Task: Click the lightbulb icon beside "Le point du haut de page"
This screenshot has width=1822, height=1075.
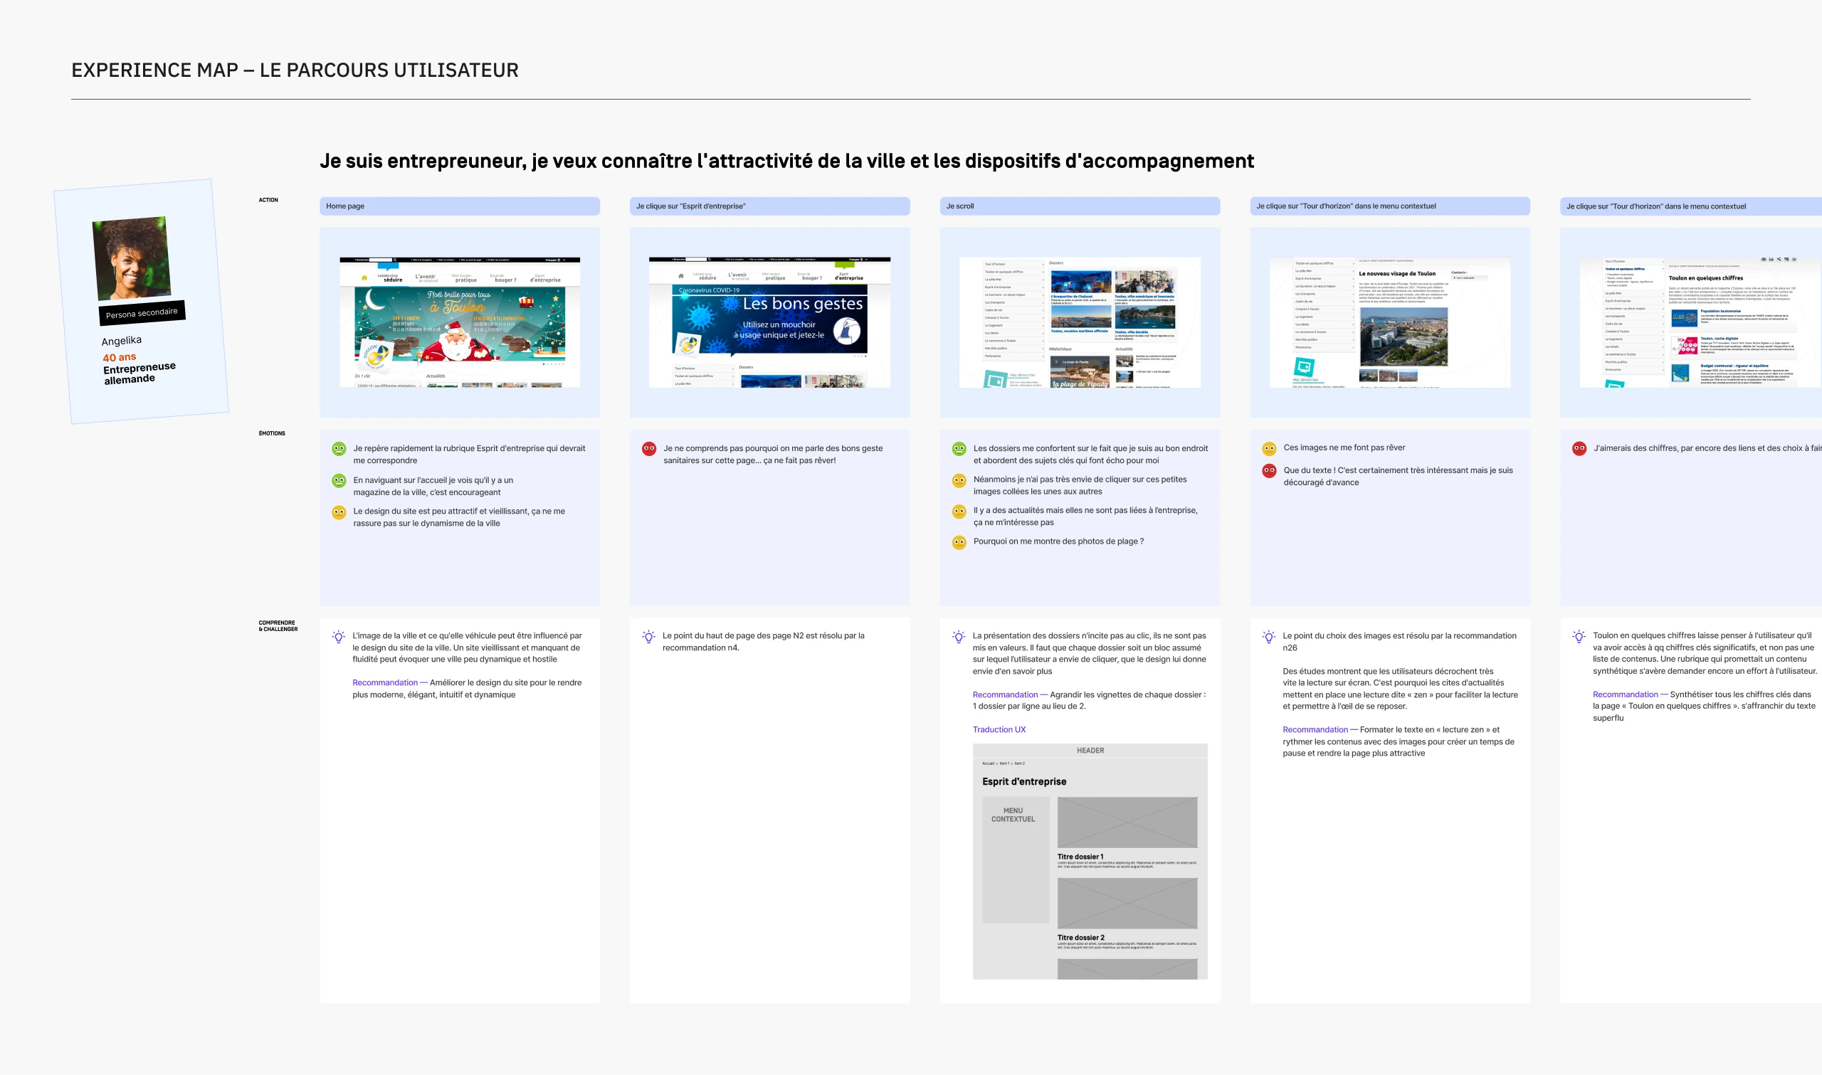Action: pyautogui.click(x=649, y=637)
